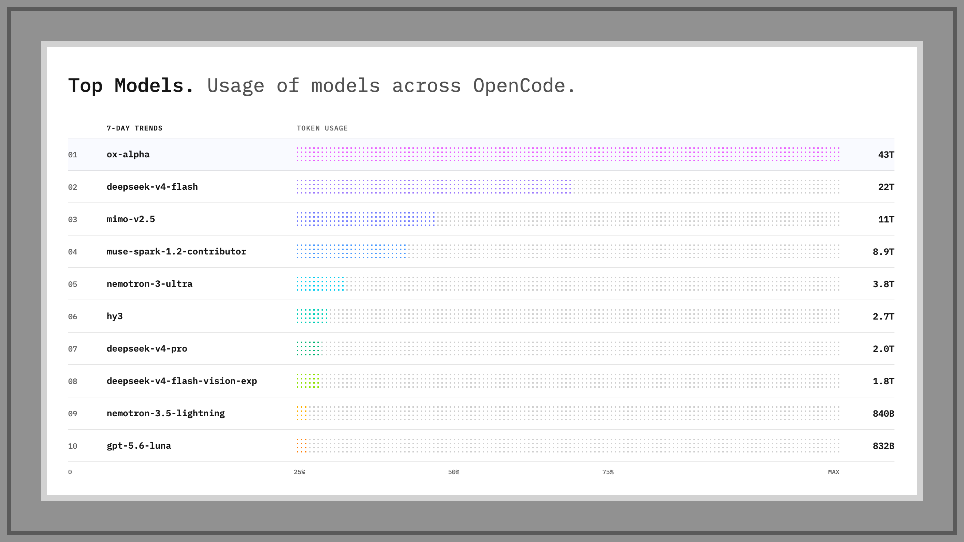This screenshot has width=964, height=542.
Task: Open muse-spark-1.2-contributor model entry
Action: point(481,251)
